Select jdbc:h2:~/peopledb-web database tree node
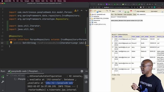 (x=98, y=14)
